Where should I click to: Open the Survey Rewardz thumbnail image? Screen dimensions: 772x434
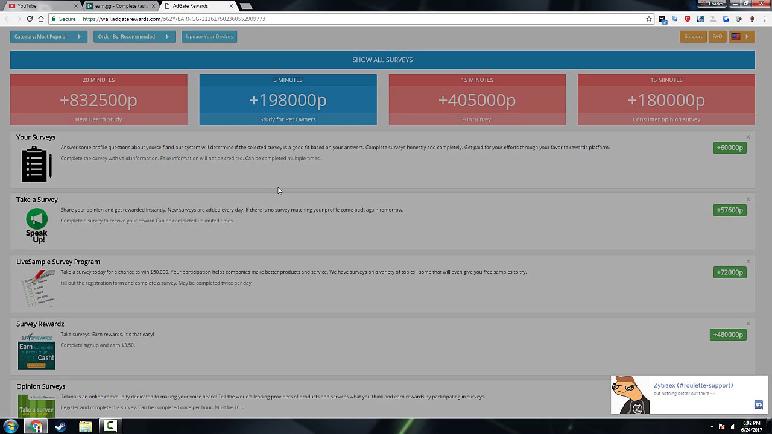(x=36, y=351)
